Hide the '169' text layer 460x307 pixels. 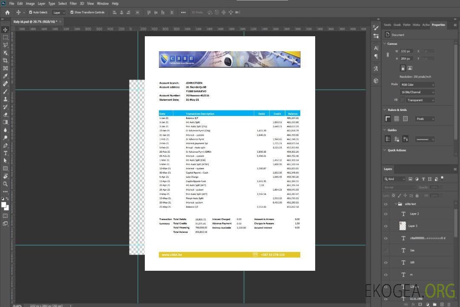coord(386,263)
